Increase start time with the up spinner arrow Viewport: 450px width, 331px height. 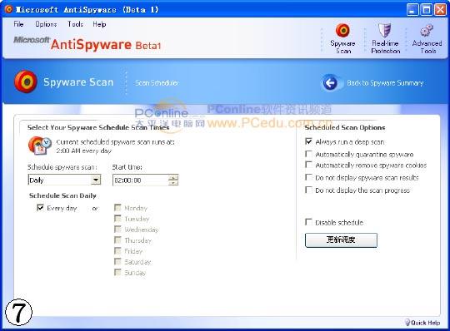[173, 177]
